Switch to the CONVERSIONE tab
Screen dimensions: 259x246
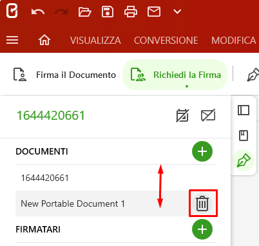166,41
